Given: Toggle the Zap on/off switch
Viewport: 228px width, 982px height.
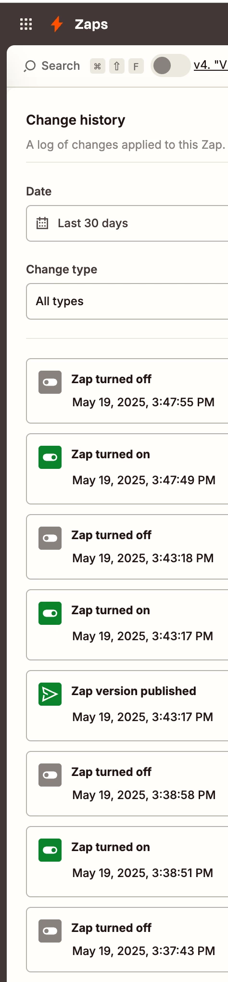Looking at the screenshot, I should [170, 65].
